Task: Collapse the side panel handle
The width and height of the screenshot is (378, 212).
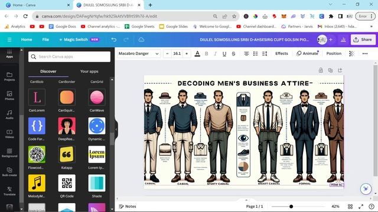Action: coord(116,129)
